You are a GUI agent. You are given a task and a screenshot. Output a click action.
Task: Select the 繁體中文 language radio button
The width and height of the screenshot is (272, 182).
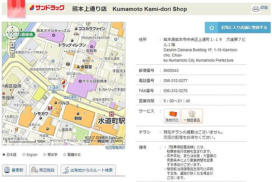point(64,154)
